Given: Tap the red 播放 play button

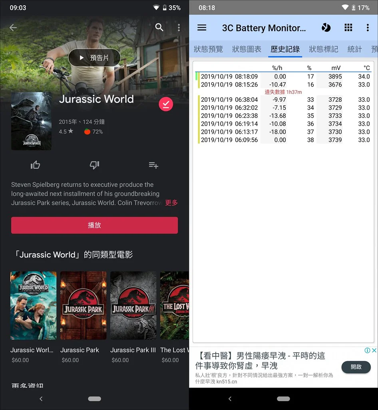Looking at the screenshot, I should point(94,225).
